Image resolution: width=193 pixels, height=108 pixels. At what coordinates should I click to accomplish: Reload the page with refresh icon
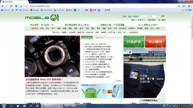tap(11, 6)
